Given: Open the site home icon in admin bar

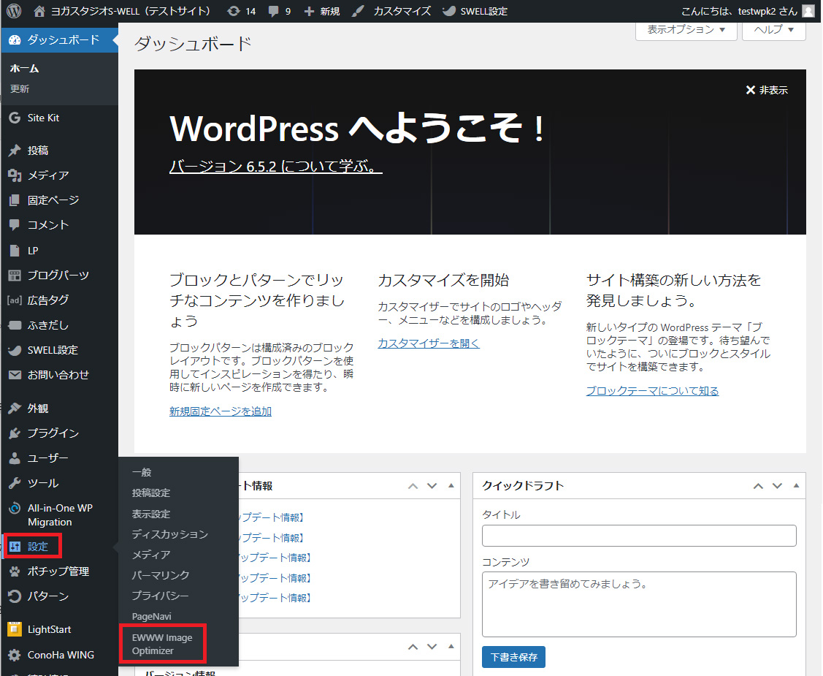Looking at the screenshot, I should (x=39, y=11).
